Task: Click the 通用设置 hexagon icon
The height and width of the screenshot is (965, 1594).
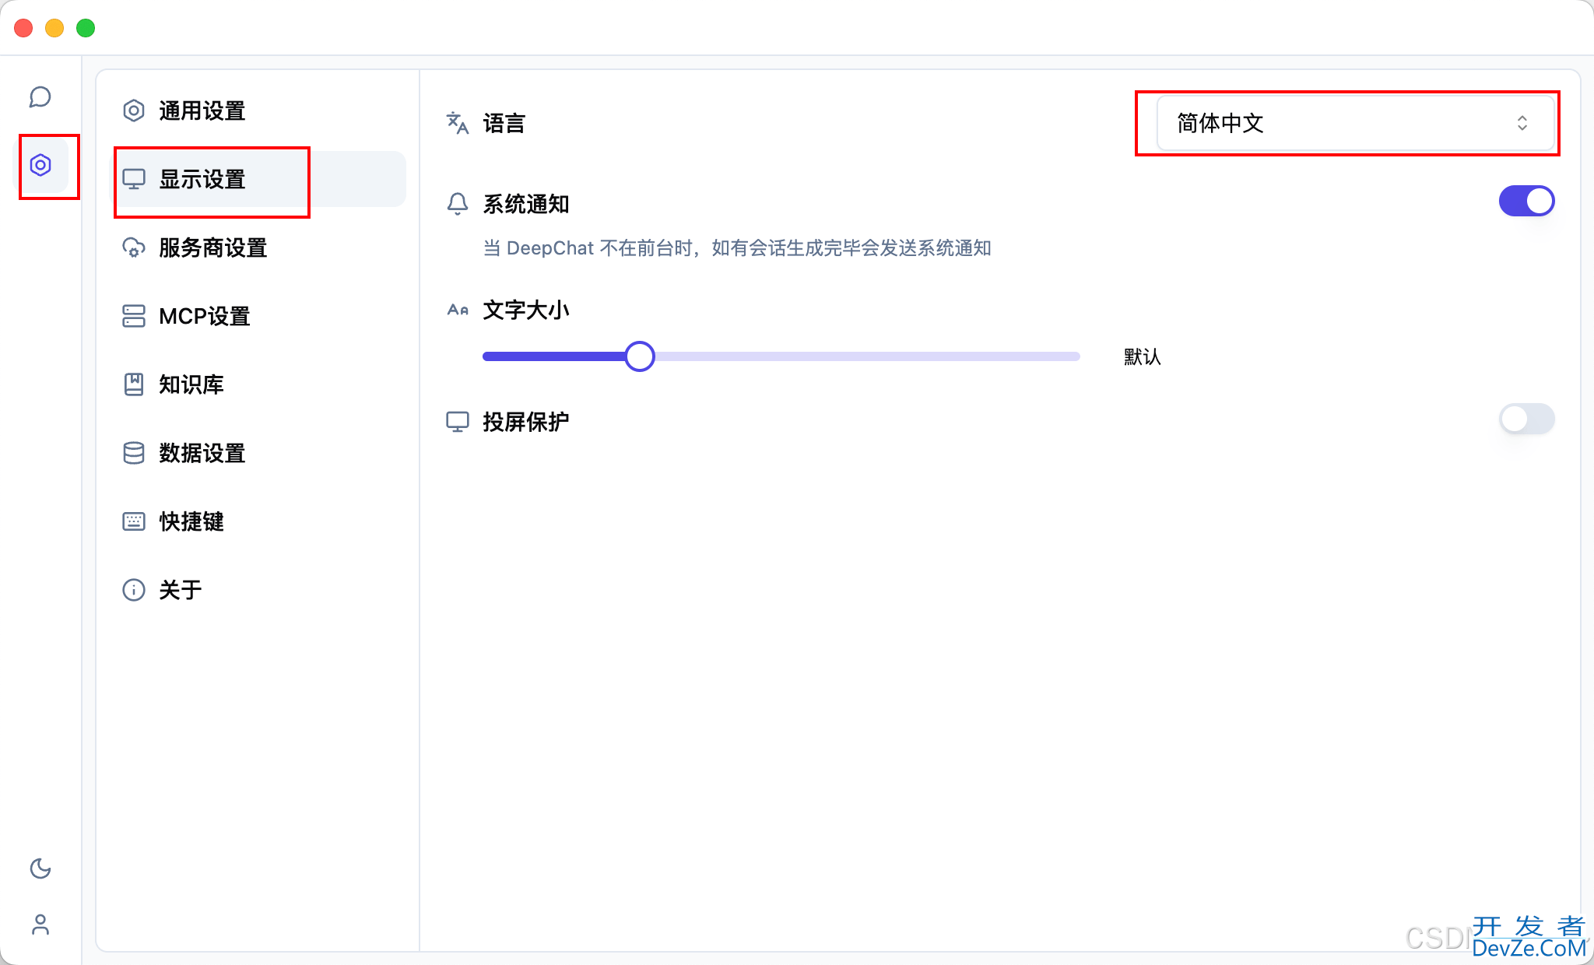Action: [134, 111]
